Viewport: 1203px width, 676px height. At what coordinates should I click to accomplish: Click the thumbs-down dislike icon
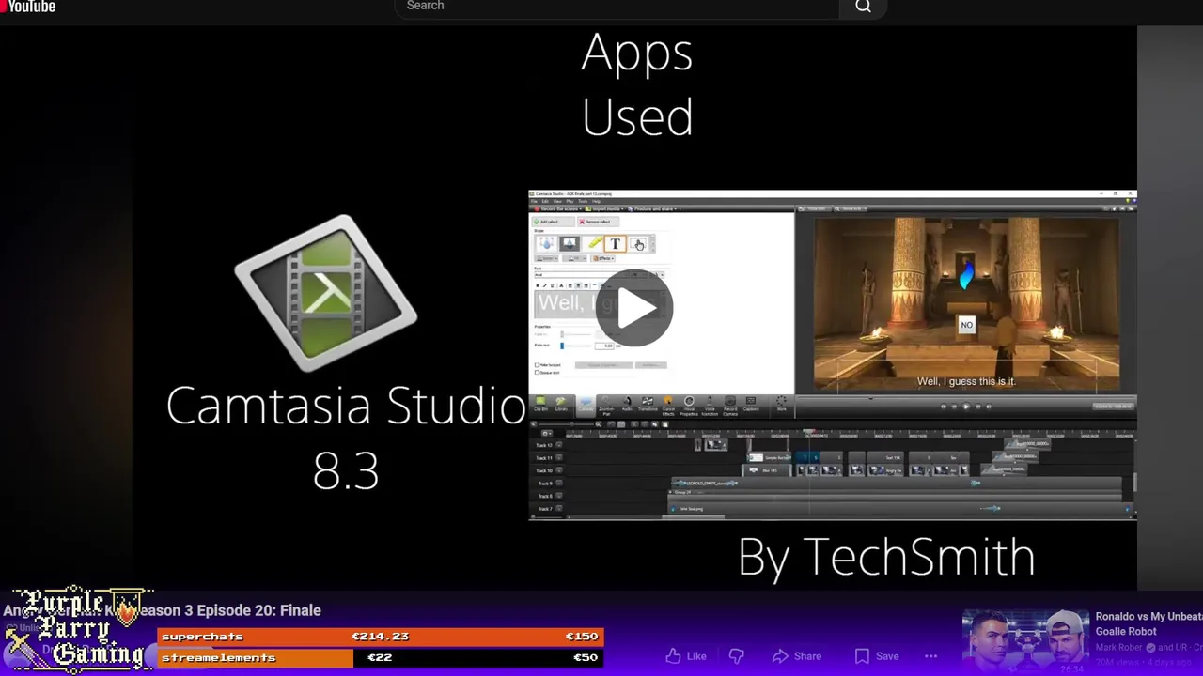click(737, 656)
